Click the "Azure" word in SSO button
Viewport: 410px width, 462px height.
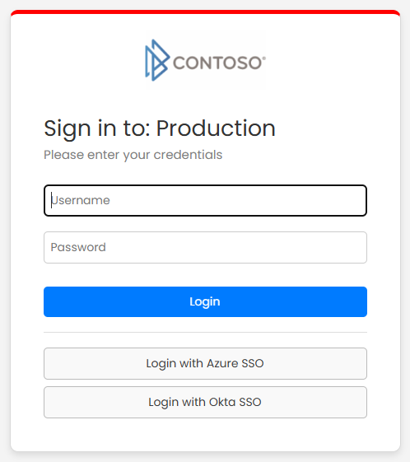(222, 363)
